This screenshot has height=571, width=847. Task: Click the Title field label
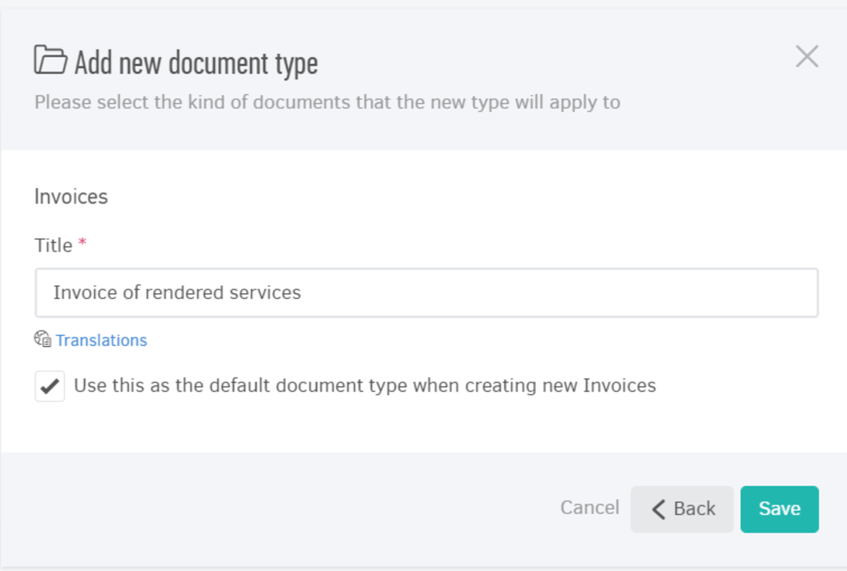(54, 246)
